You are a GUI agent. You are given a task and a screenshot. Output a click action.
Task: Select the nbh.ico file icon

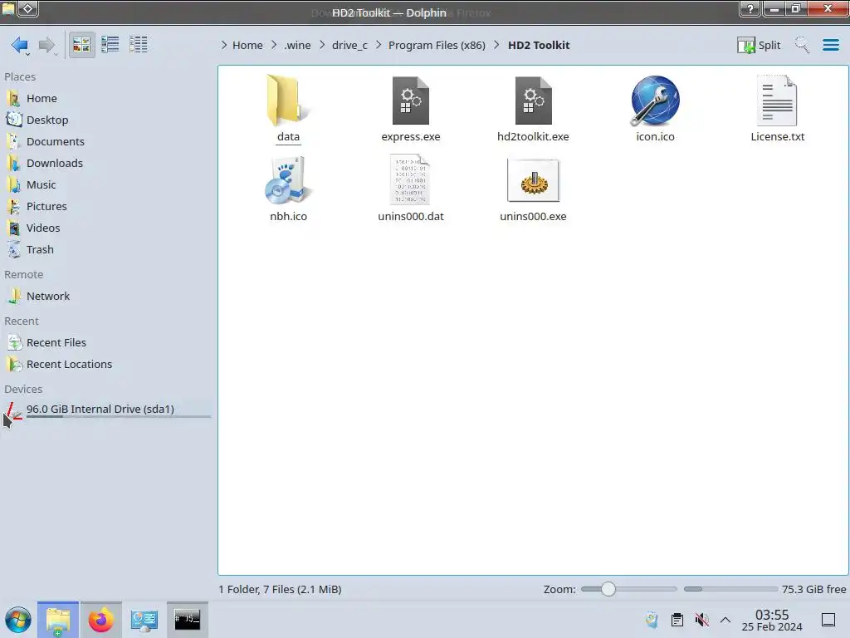pos(288,180)
